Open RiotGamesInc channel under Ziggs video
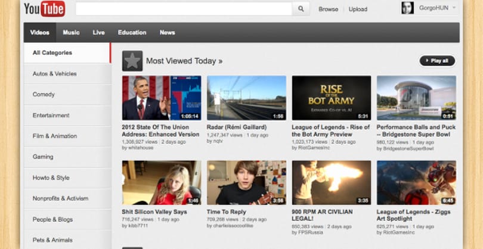 (399, 232)
